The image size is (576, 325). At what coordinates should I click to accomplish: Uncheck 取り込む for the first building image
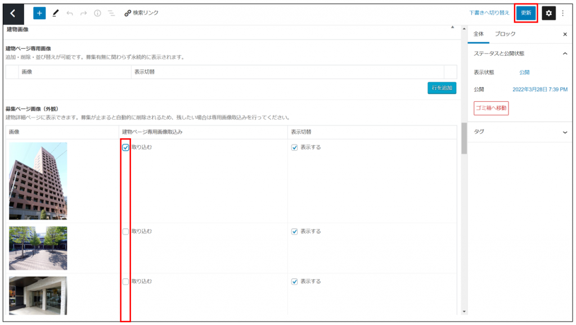coord(125,147)
